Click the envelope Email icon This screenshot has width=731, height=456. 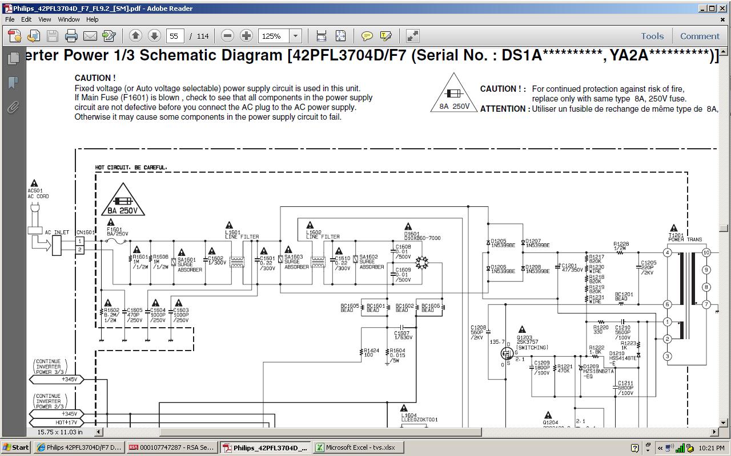(90, 36)
